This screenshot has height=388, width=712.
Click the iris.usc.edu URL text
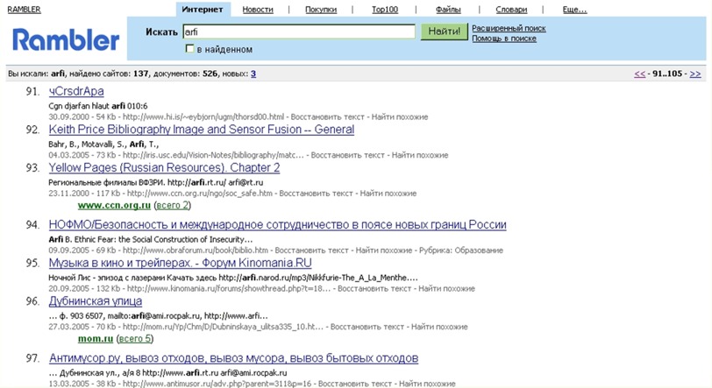point(213,155)
